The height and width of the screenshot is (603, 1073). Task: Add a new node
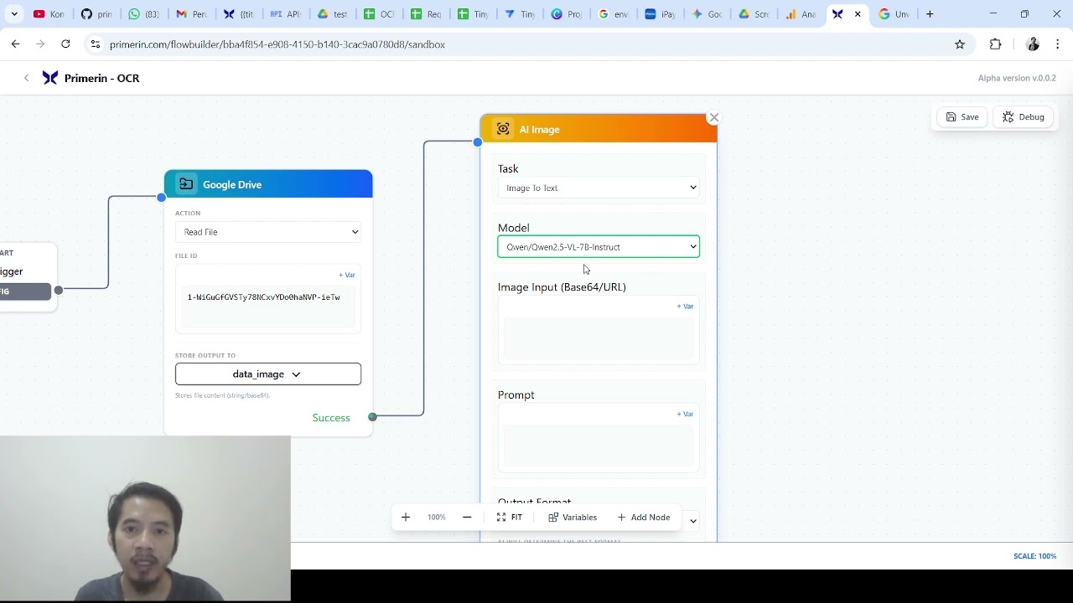coord(644,518)
